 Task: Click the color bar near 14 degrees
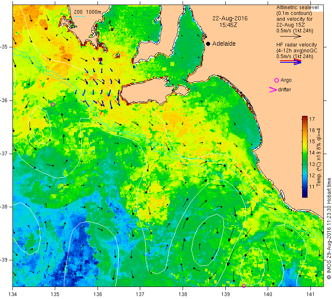coord(305,152)
